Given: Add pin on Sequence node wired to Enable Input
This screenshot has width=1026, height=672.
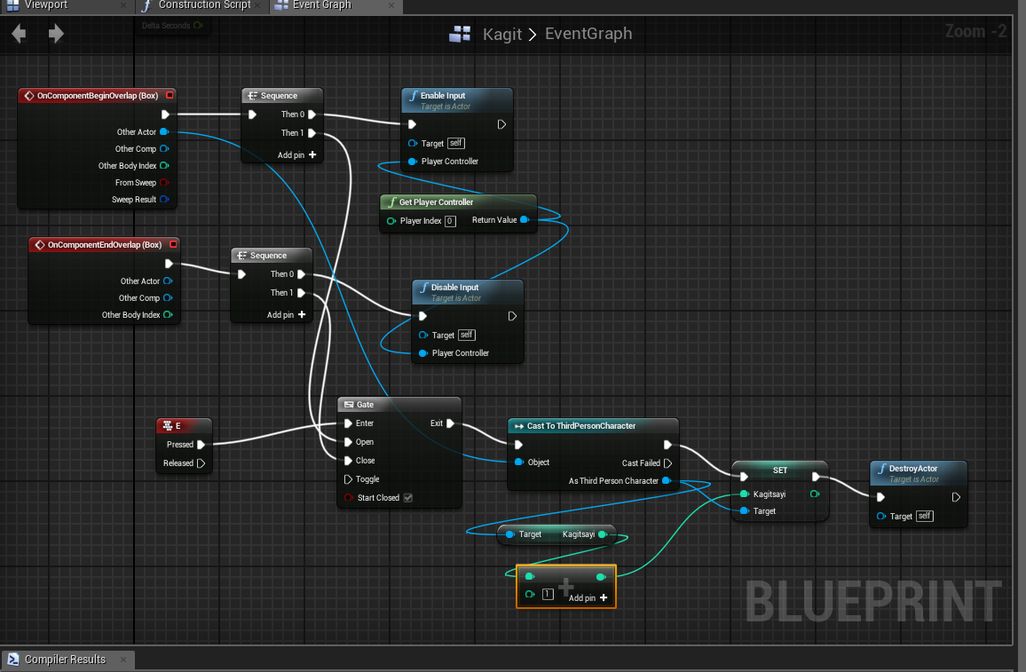Looking at the screenshot, I should pos(296,155).
